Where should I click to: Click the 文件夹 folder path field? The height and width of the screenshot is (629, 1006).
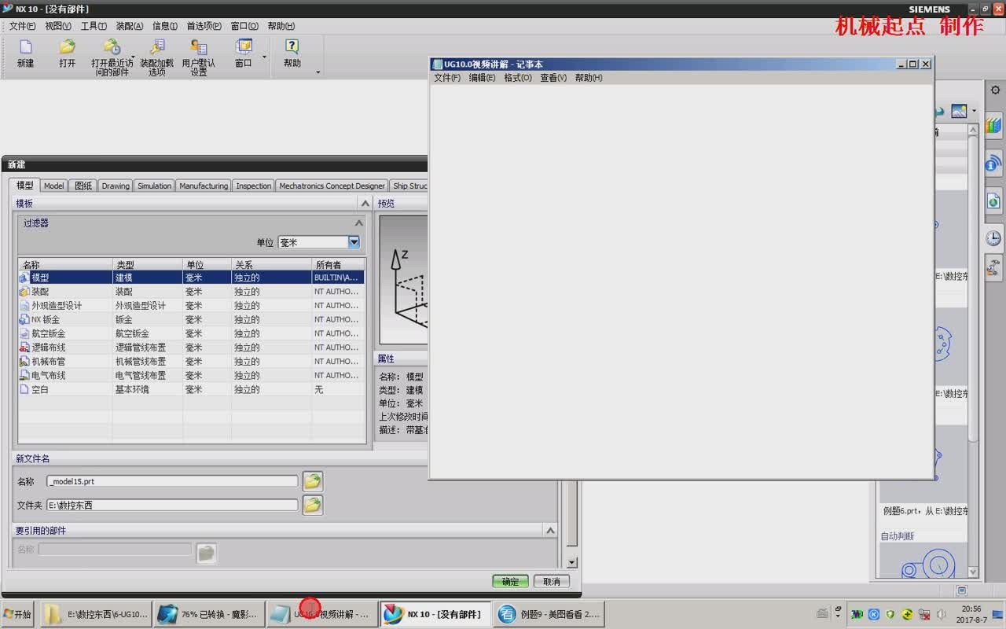pos(173,505)
